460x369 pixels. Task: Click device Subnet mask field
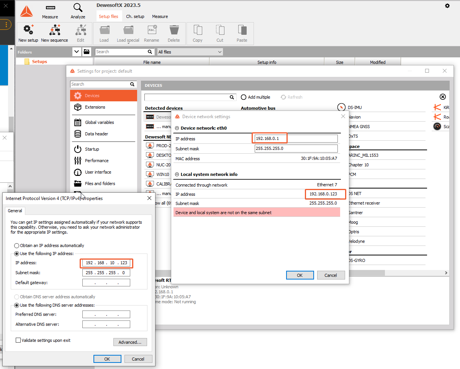pos(296,148)
